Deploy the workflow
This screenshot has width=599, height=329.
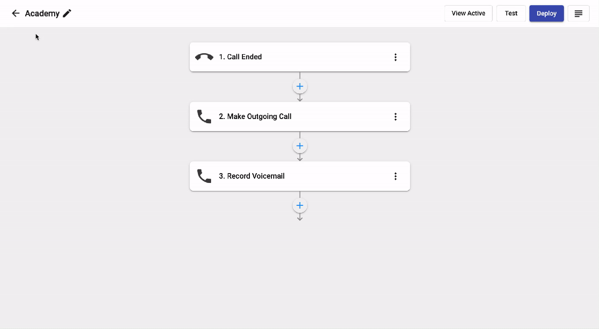point(547,14)
